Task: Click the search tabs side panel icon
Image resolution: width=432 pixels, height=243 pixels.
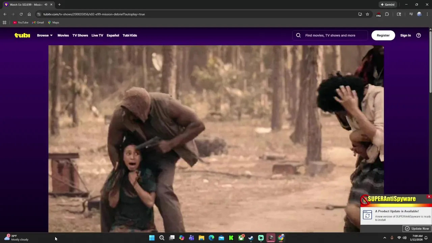Action: 399,14
